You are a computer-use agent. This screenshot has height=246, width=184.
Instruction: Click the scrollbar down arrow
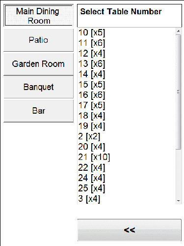click(x=179, y=201)
